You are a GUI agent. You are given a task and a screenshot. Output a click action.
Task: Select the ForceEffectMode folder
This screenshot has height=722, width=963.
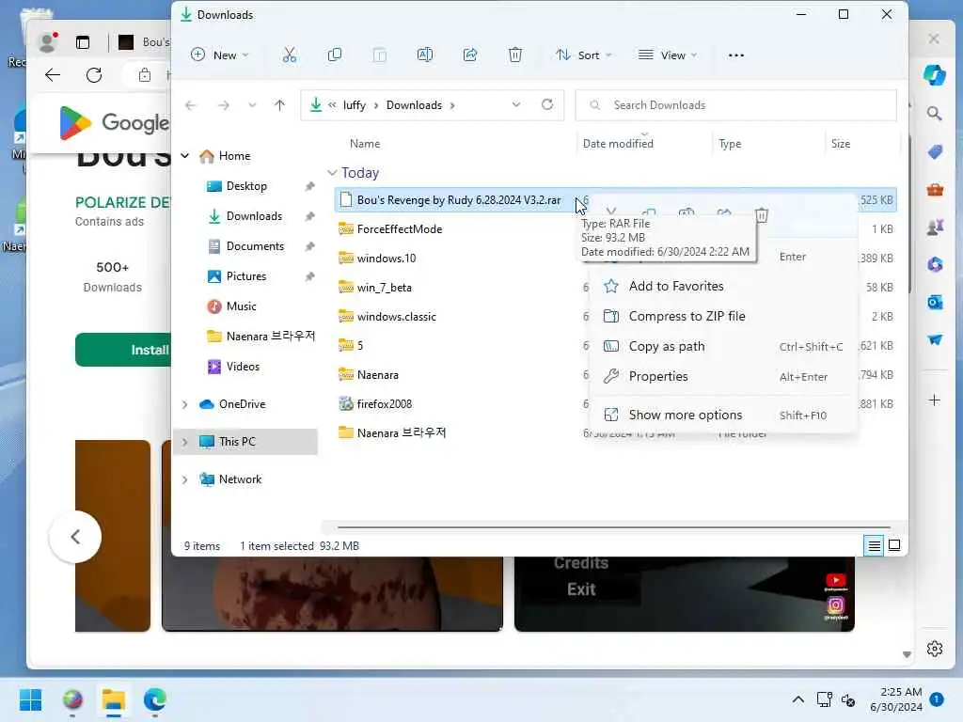399,229
